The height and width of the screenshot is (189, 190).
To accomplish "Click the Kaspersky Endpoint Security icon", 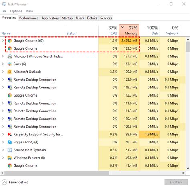I will (x=10, y=134).
